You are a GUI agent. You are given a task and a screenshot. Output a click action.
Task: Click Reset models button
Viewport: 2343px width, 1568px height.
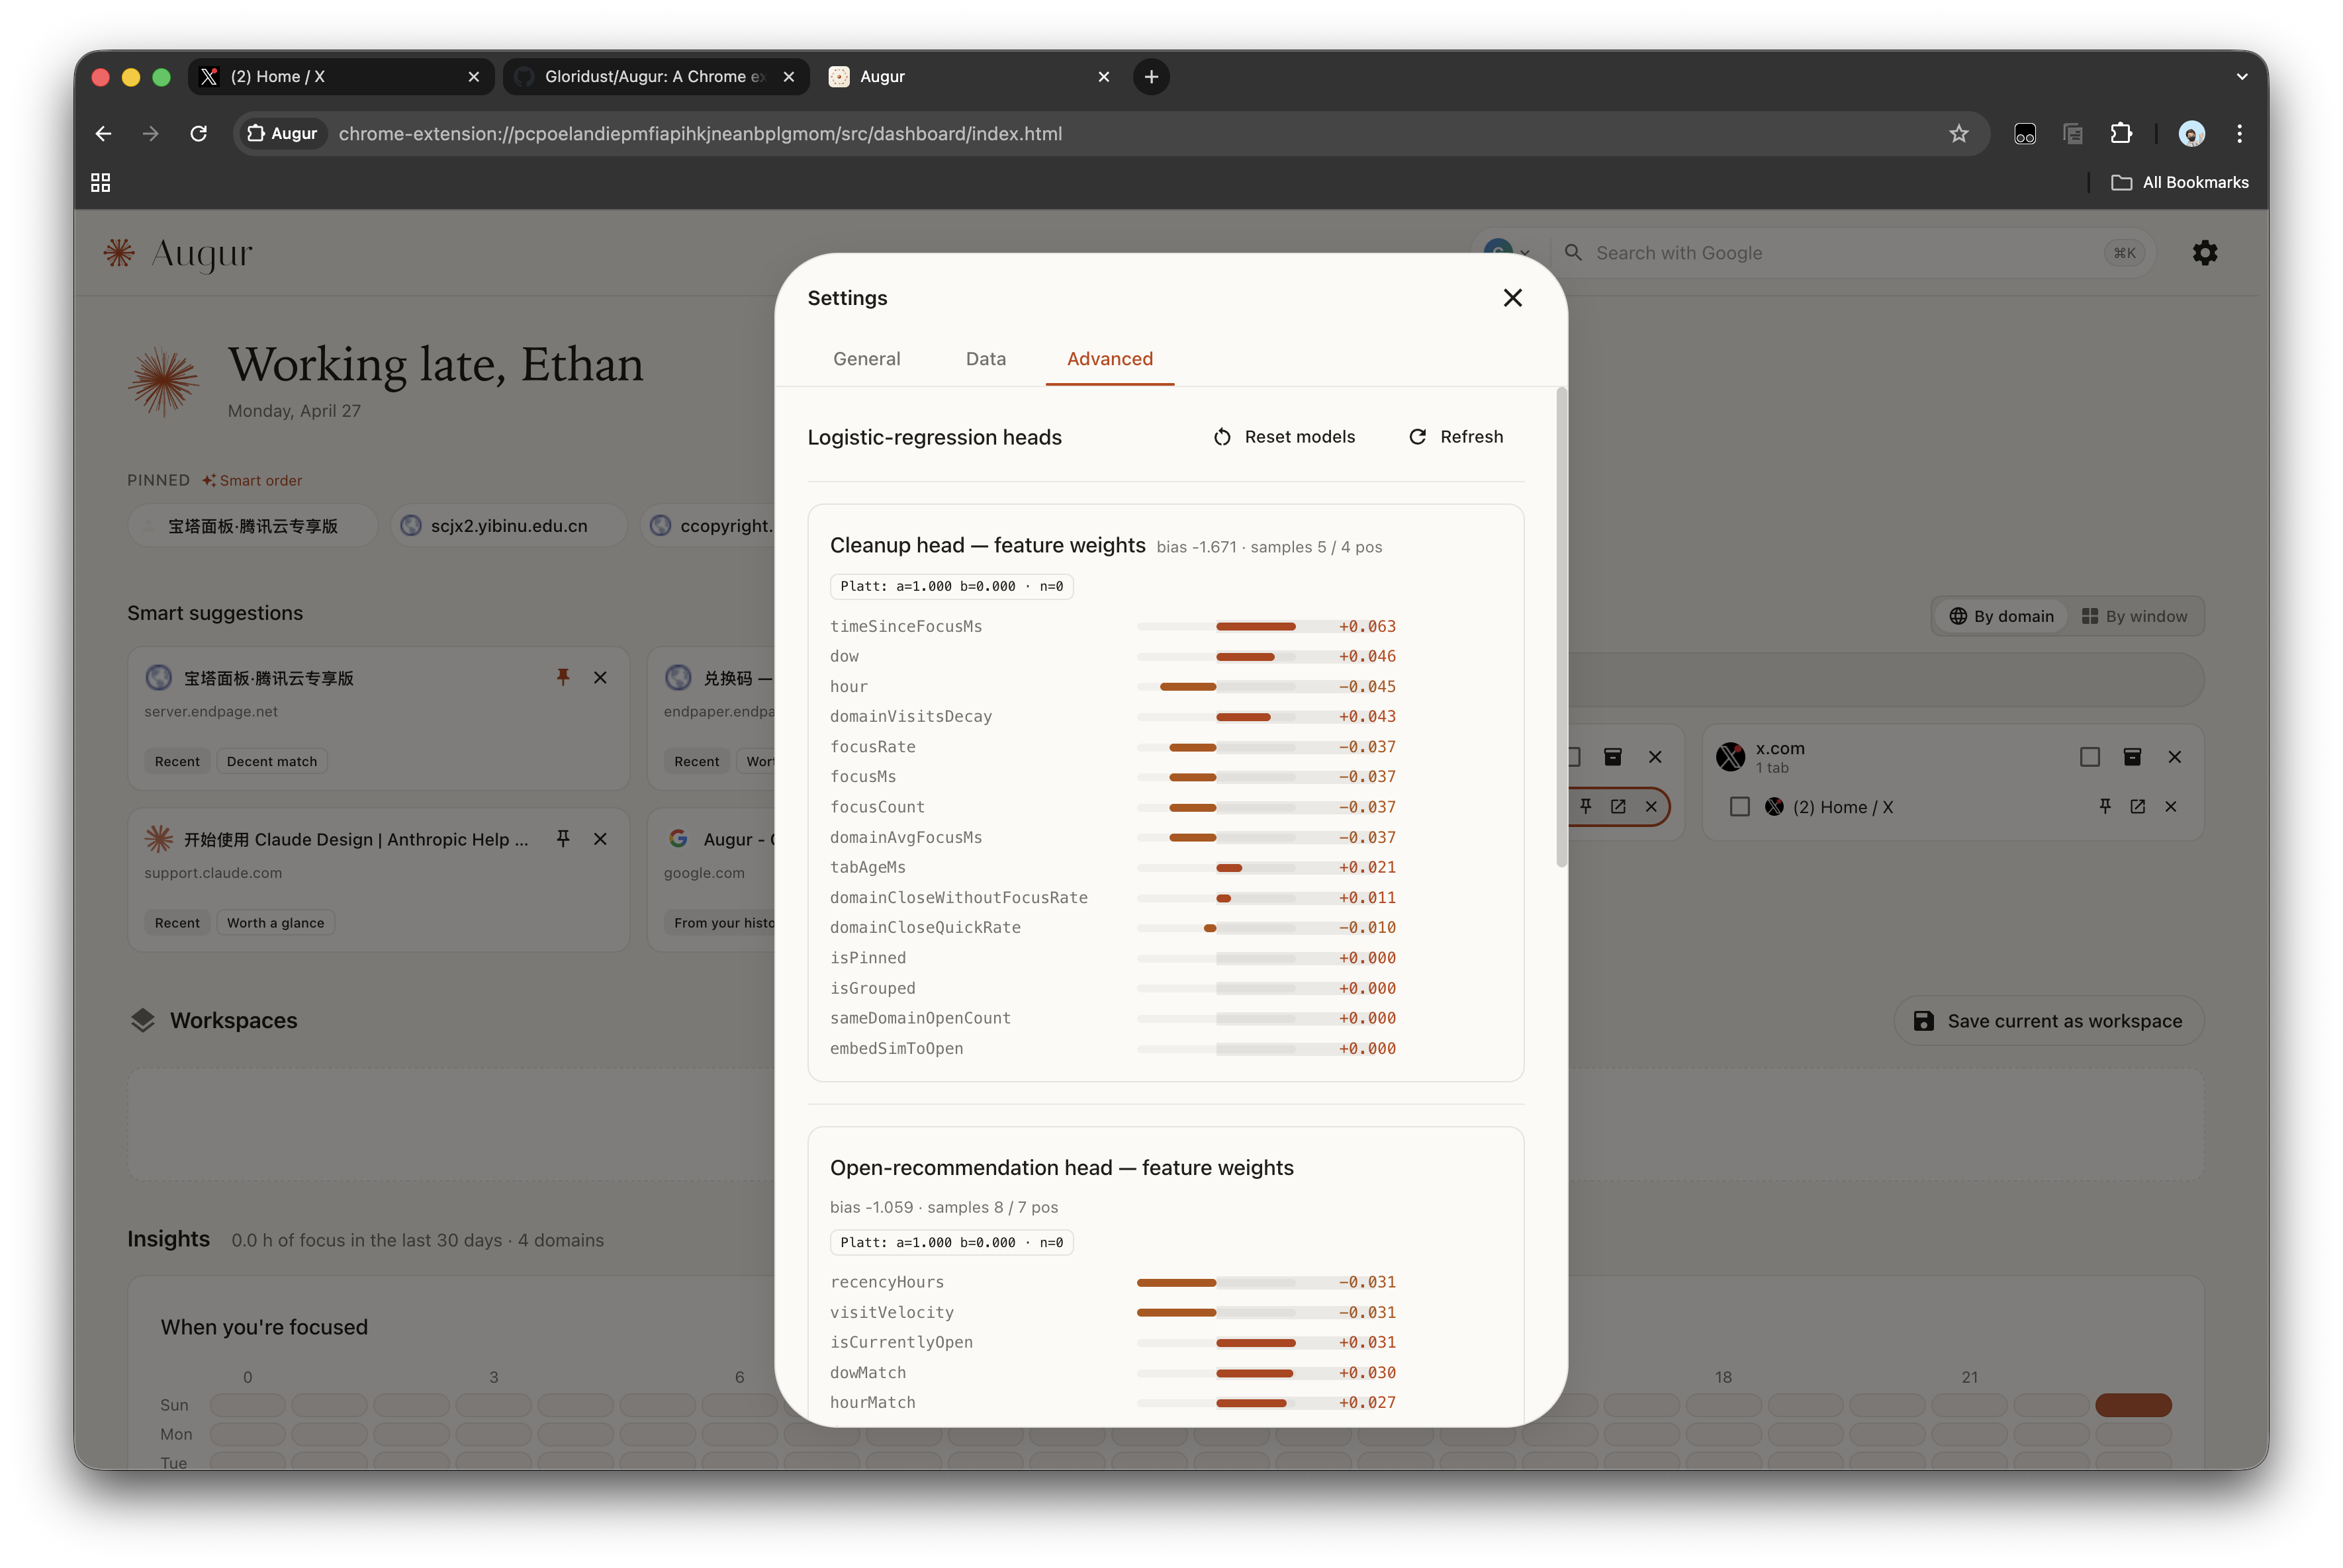coord(1285,437)
